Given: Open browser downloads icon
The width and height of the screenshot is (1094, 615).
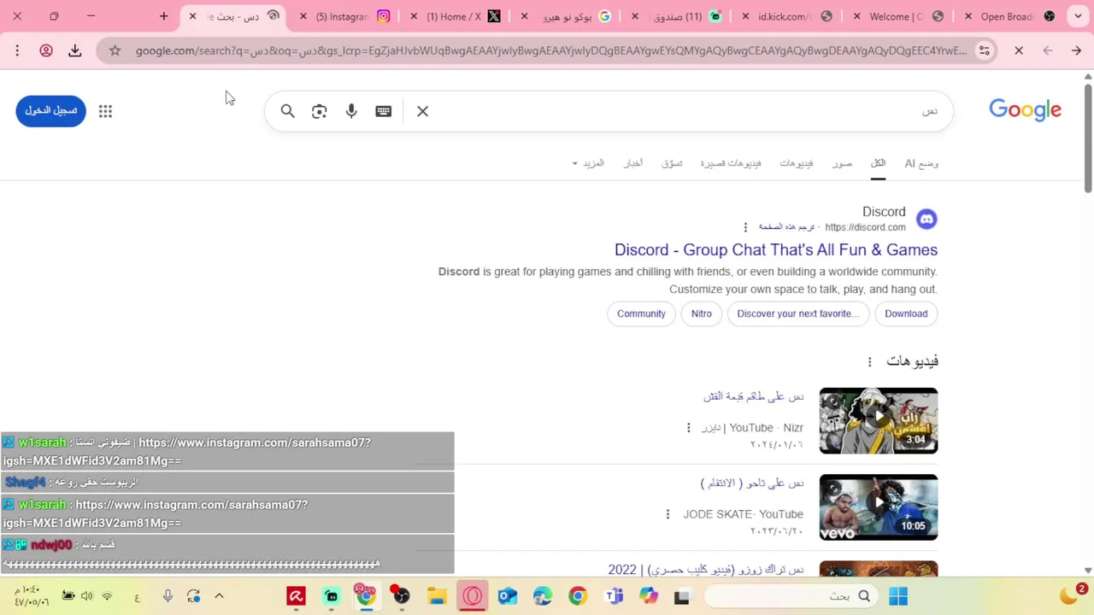Looking at the screenshot, I should [x=75, y=50].
